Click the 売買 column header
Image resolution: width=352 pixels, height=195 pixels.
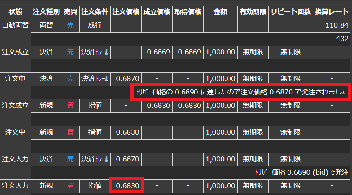[70, 12]
